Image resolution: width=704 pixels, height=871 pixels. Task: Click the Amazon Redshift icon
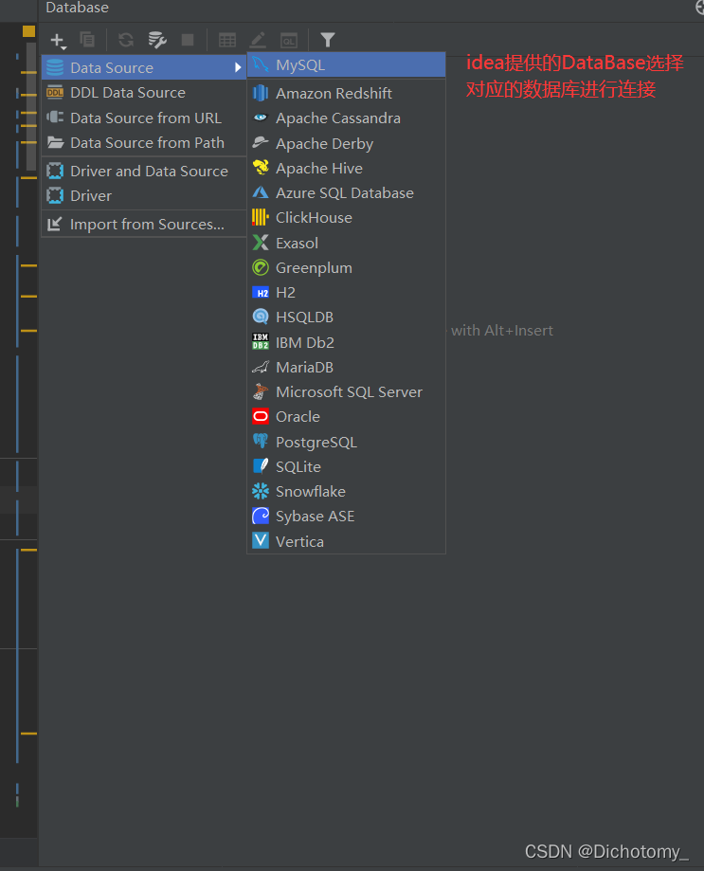261,93
